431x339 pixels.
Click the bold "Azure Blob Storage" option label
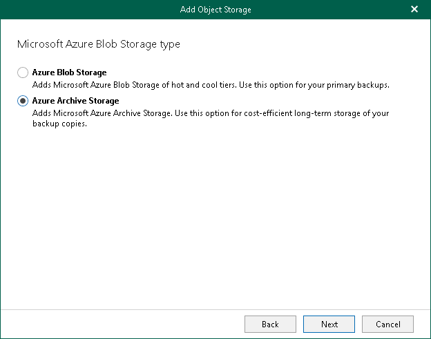pos(69,72)
